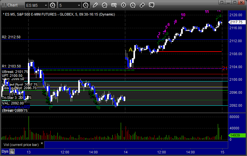Open the chart settings gear menu

(x=53, y=5)
